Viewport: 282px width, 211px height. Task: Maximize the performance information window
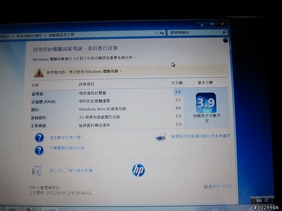click(212, 24)
